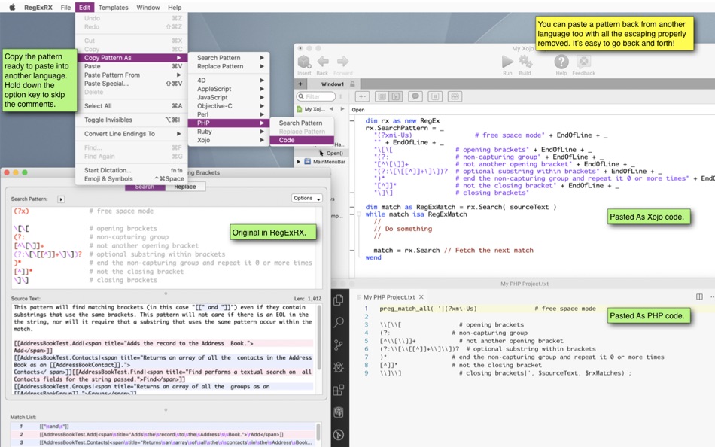The height and width of the screenshot is (447, 715).
Task: Expand the MainMenuBar tree item in Xojo
Action: click(299, 162)
